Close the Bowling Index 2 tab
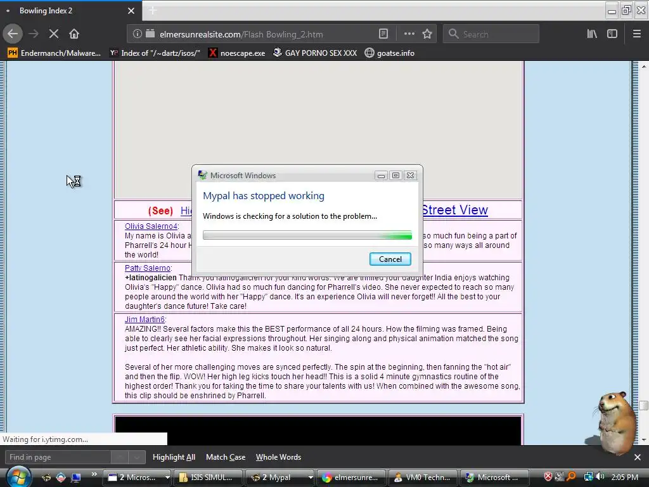Screen dimensions: 649x487 click(x=131, y=11)
